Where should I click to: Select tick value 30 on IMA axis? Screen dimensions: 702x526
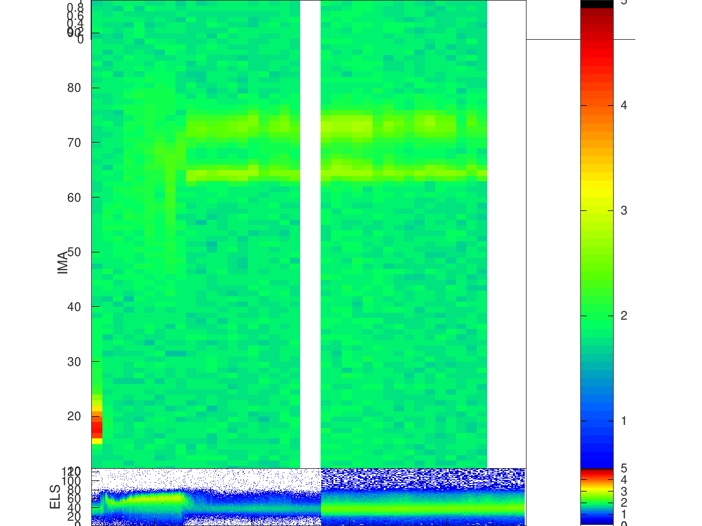coord(74,362)
